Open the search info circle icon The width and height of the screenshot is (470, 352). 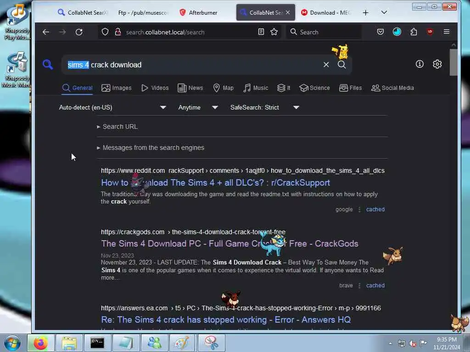point(420,64)
